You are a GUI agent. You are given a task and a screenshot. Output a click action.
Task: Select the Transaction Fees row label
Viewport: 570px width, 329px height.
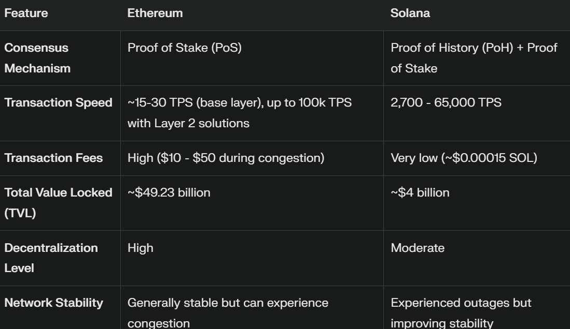[53, 158]
